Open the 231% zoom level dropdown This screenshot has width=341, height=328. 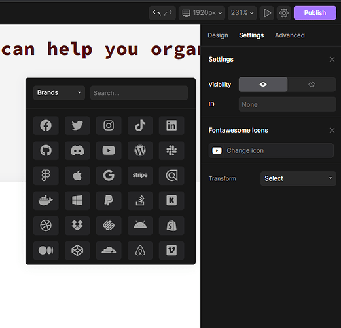point(242,13)
